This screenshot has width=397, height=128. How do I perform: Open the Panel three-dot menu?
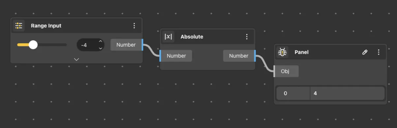click(379, 52)
